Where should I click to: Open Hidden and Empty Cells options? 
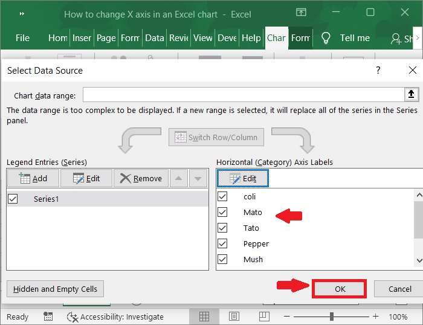[55, 289]
